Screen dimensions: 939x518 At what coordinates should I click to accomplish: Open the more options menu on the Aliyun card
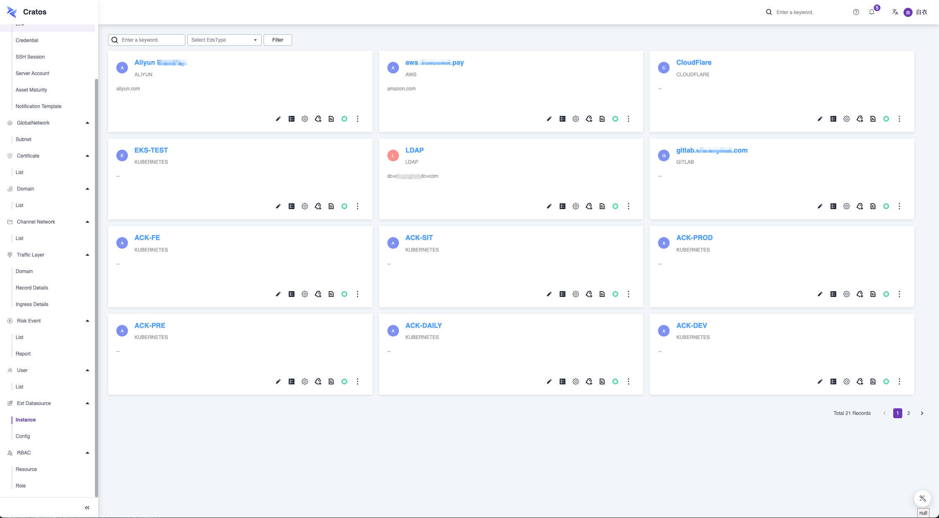(357, 119)
